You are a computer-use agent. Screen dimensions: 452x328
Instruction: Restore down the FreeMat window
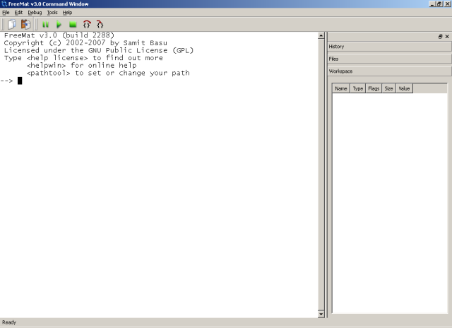coord(439,4)
